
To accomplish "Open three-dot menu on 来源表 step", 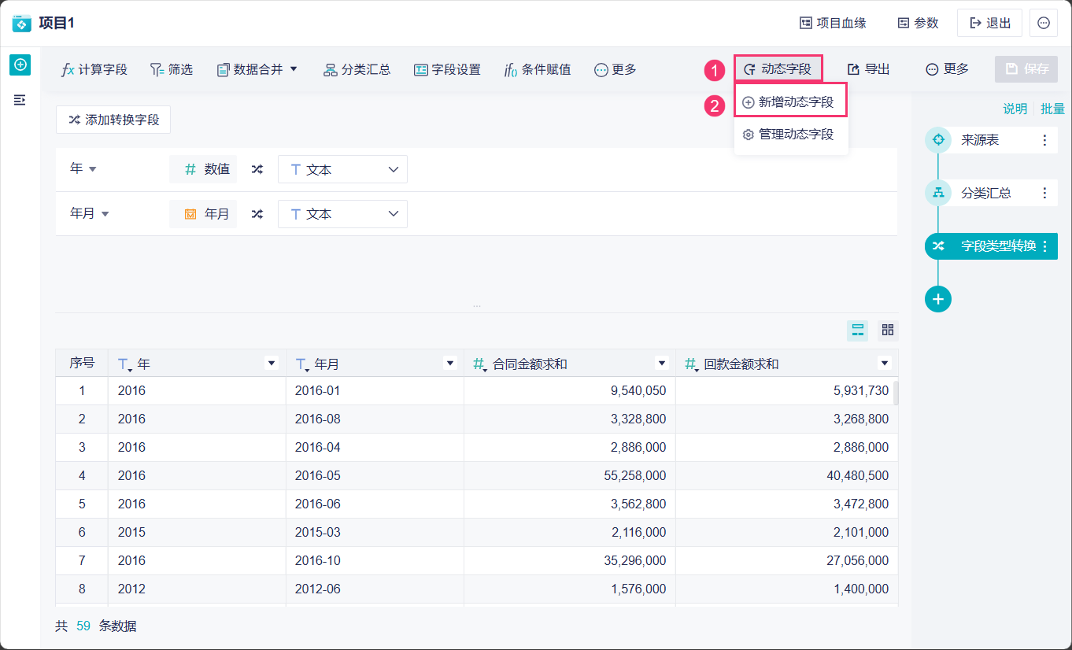I will point(1044,140).
